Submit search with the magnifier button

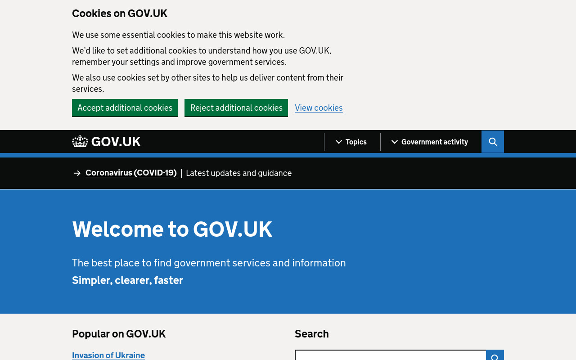[x=495, y=355]
